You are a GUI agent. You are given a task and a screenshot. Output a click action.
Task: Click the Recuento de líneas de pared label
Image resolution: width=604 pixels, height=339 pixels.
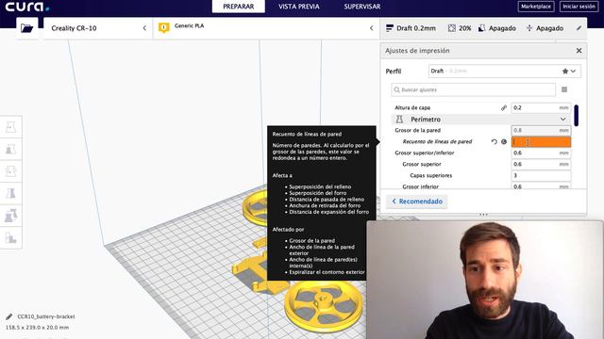(437, 142)
